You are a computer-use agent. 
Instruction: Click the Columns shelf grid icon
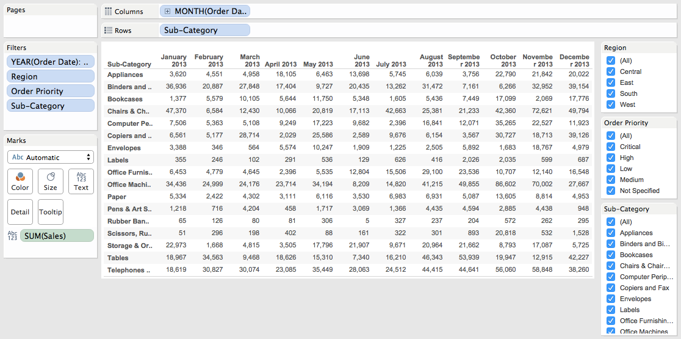(109, 12)
